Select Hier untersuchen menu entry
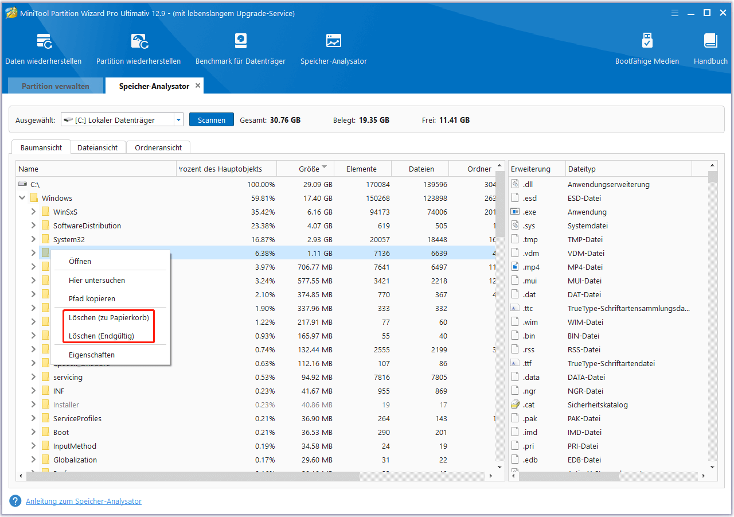Viewport: 734px width, 517px height. click(111, 280)
